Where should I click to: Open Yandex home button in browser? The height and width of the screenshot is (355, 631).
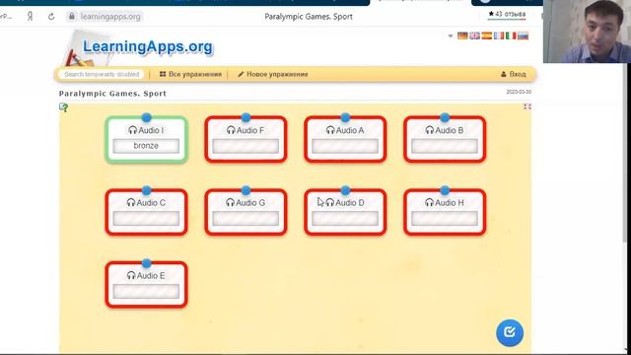click(30, 17)
